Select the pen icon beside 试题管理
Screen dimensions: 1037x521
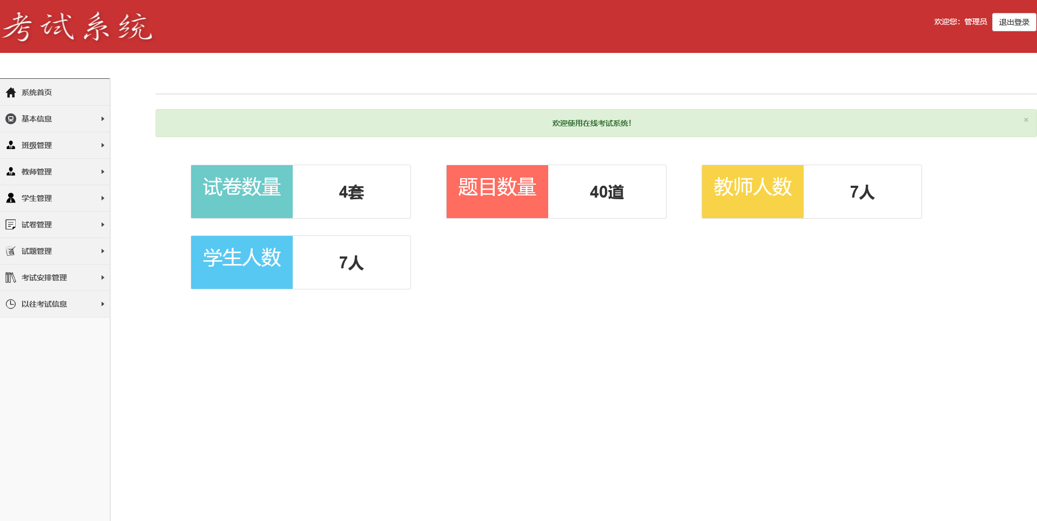[x=11, y=251]
